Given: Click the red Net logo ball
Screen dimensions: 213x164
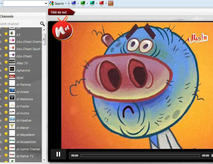Looking at the screenshot, I should point(62,31).
